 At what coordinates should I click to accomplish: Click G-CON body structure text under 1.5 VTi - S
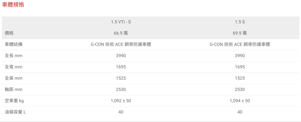[121, 45]
